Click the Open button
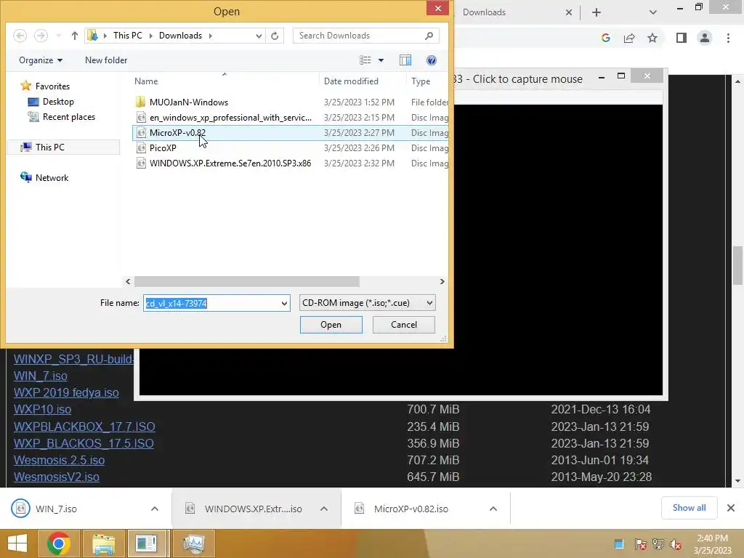This screenshot has height=558, width=744. [331, 325]
